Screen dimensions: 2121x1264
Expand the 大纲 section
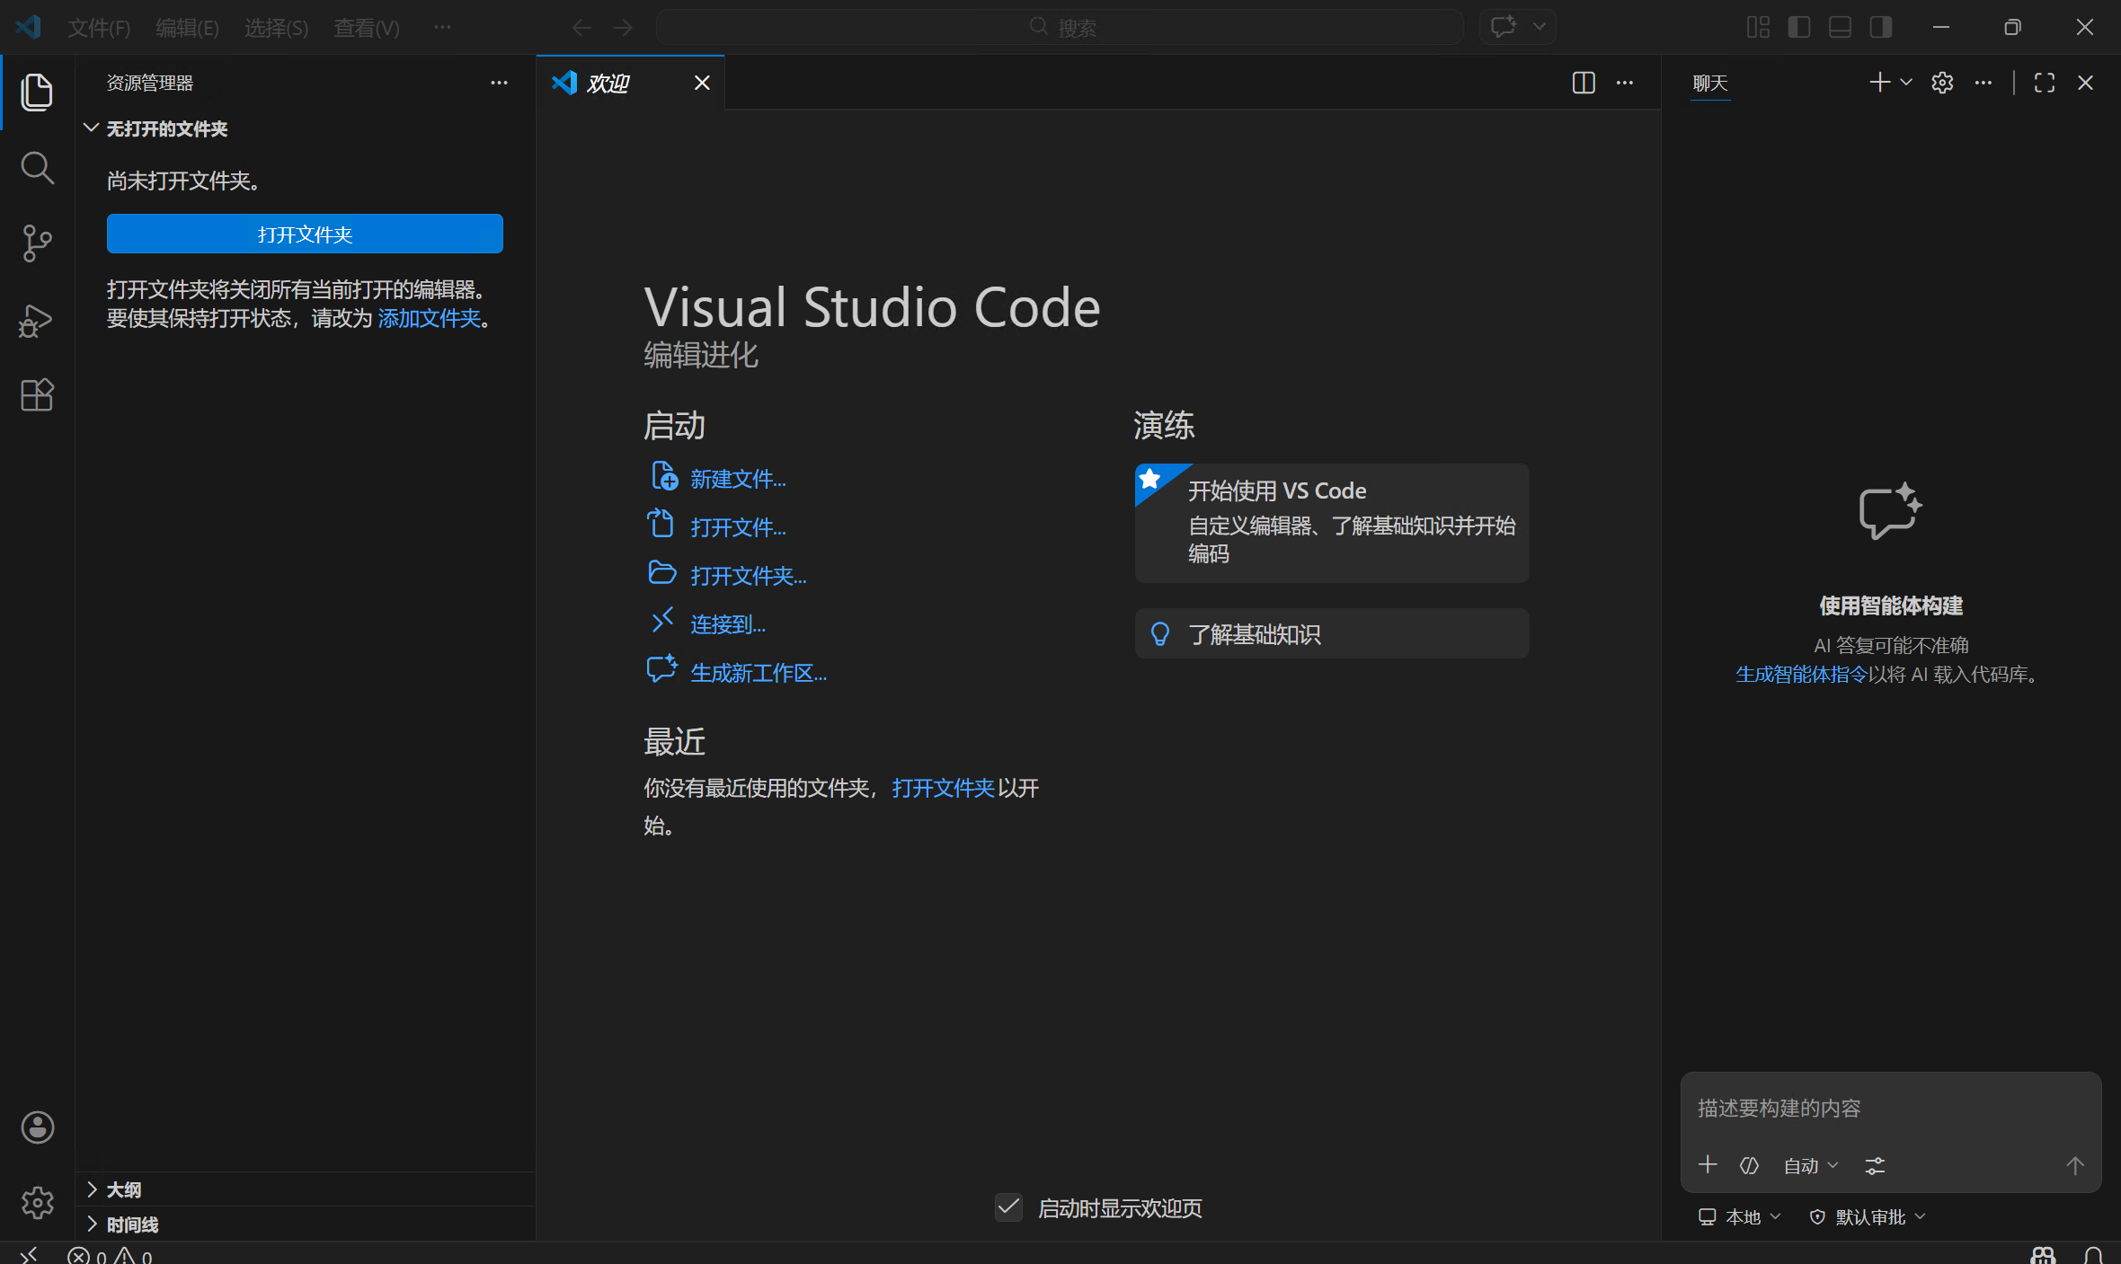[124, 1189]
